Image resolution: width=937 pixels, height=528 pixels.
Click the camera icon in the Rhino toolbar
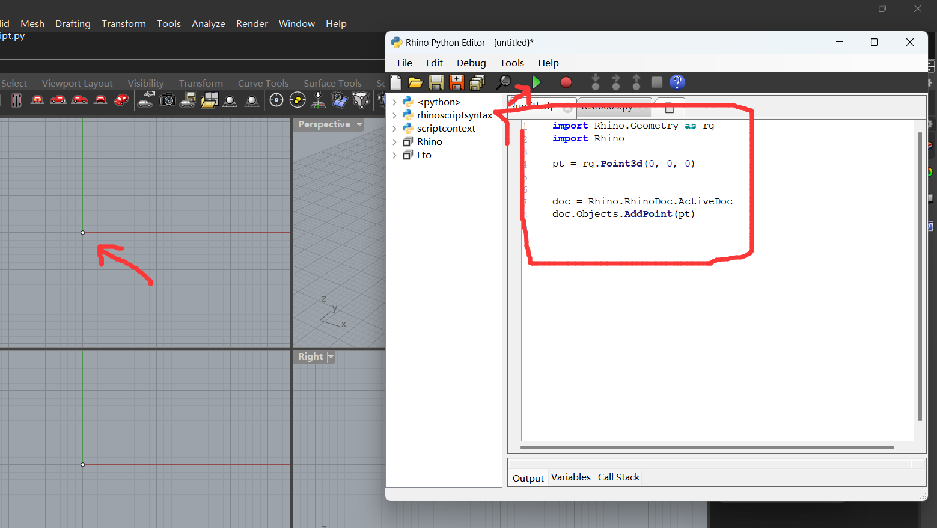pyautogui.click(x=167, y=100)
